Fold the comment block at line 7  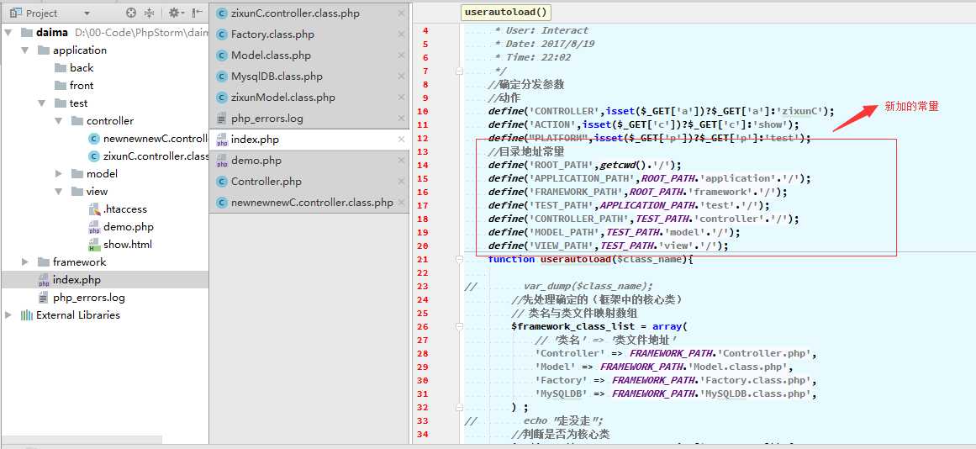click(x=459, y=71)
